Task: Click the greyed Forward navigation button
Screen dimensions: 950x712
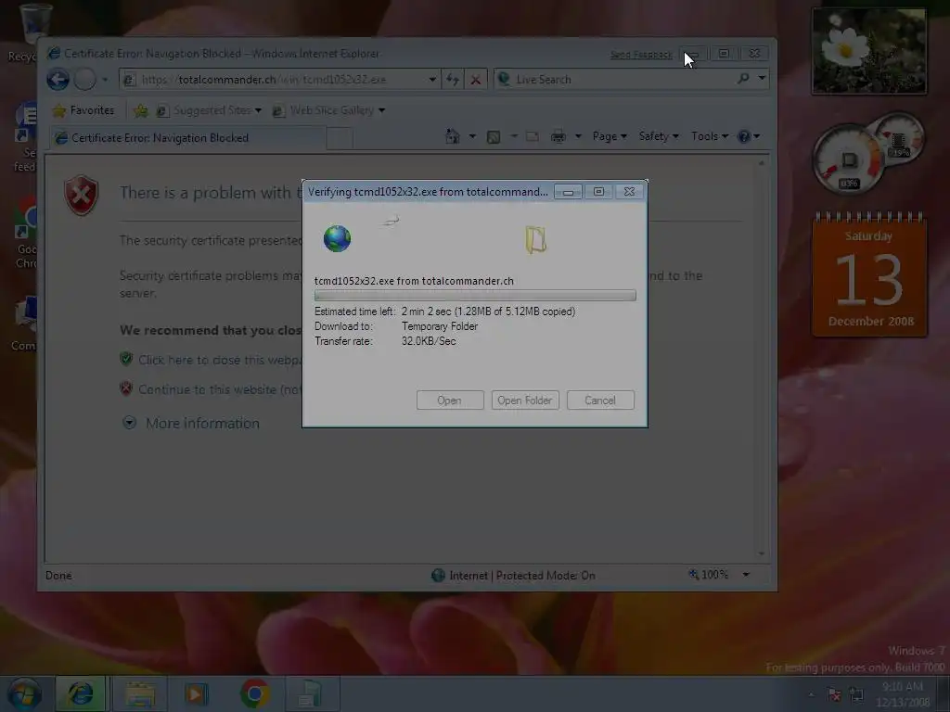Action: pos(84,80)
